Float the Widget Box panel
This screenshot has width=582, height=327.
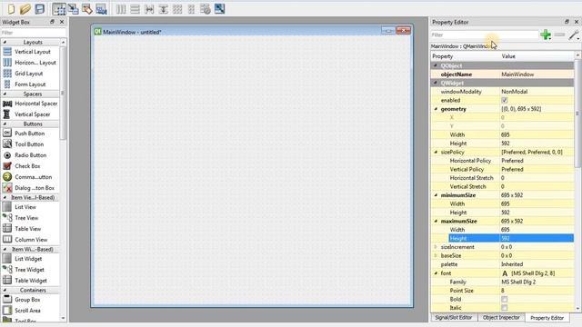pyautogui.click(x=53, y=22)
